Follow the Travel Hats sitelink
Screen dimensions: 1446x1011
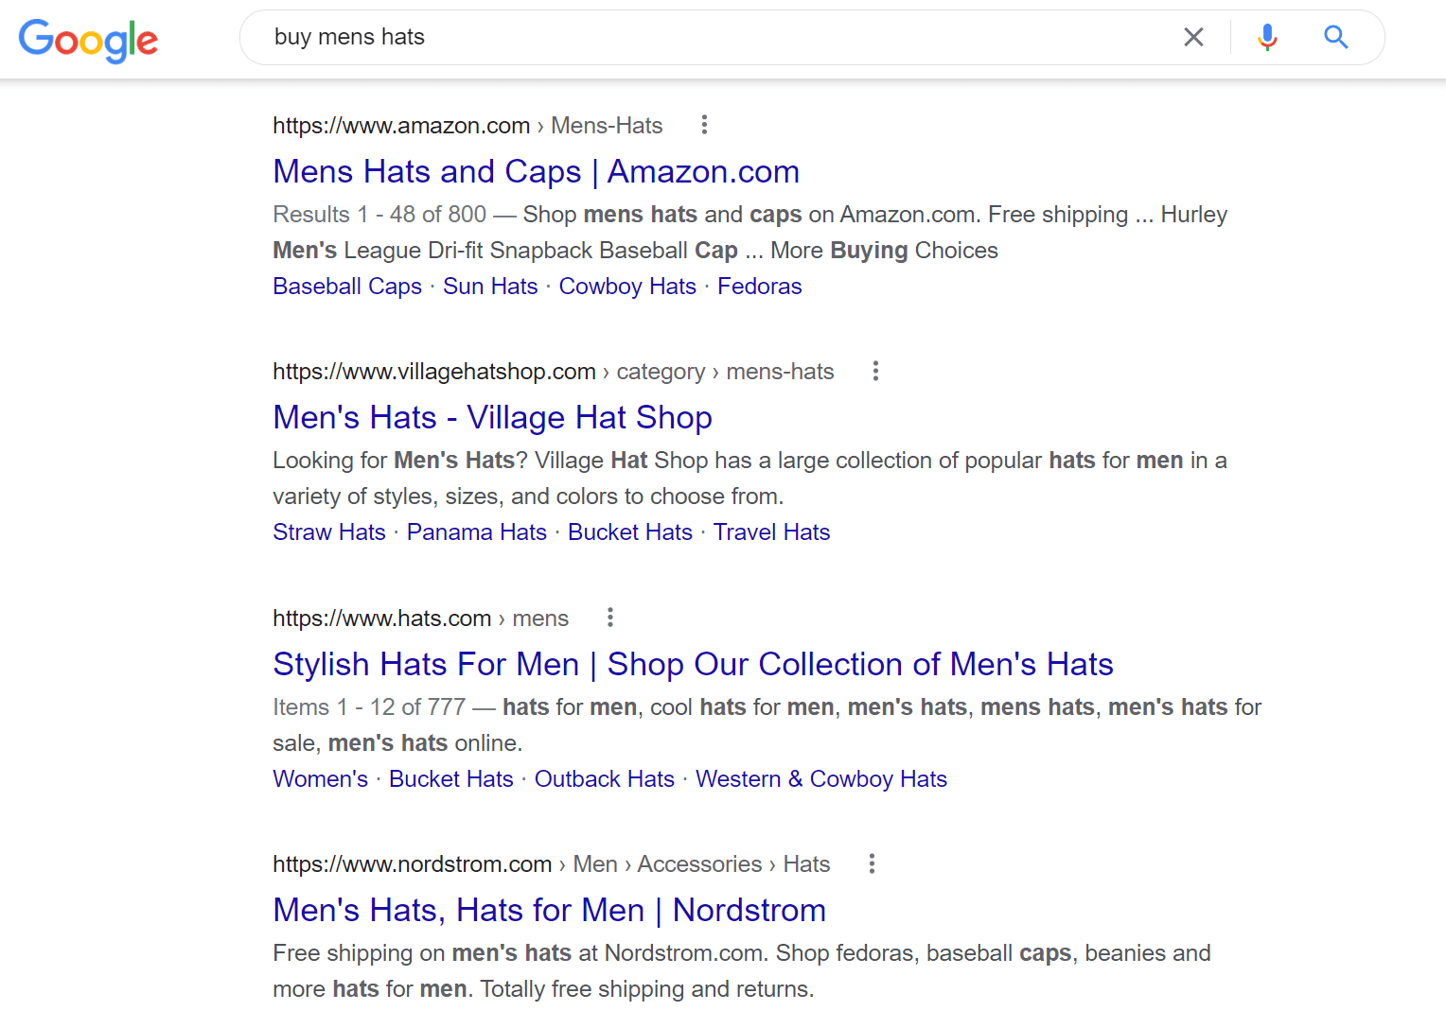[771, 532]
